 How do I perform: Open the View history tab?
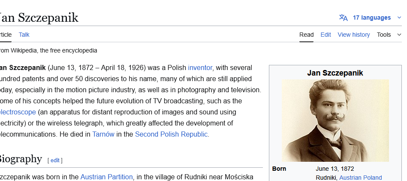353,35
